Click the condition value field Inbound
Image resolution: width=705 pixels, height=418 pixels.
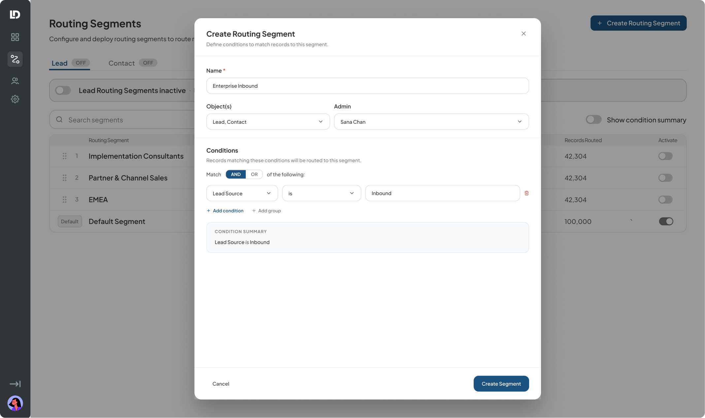pyautogui.click(x=442, y=193)
